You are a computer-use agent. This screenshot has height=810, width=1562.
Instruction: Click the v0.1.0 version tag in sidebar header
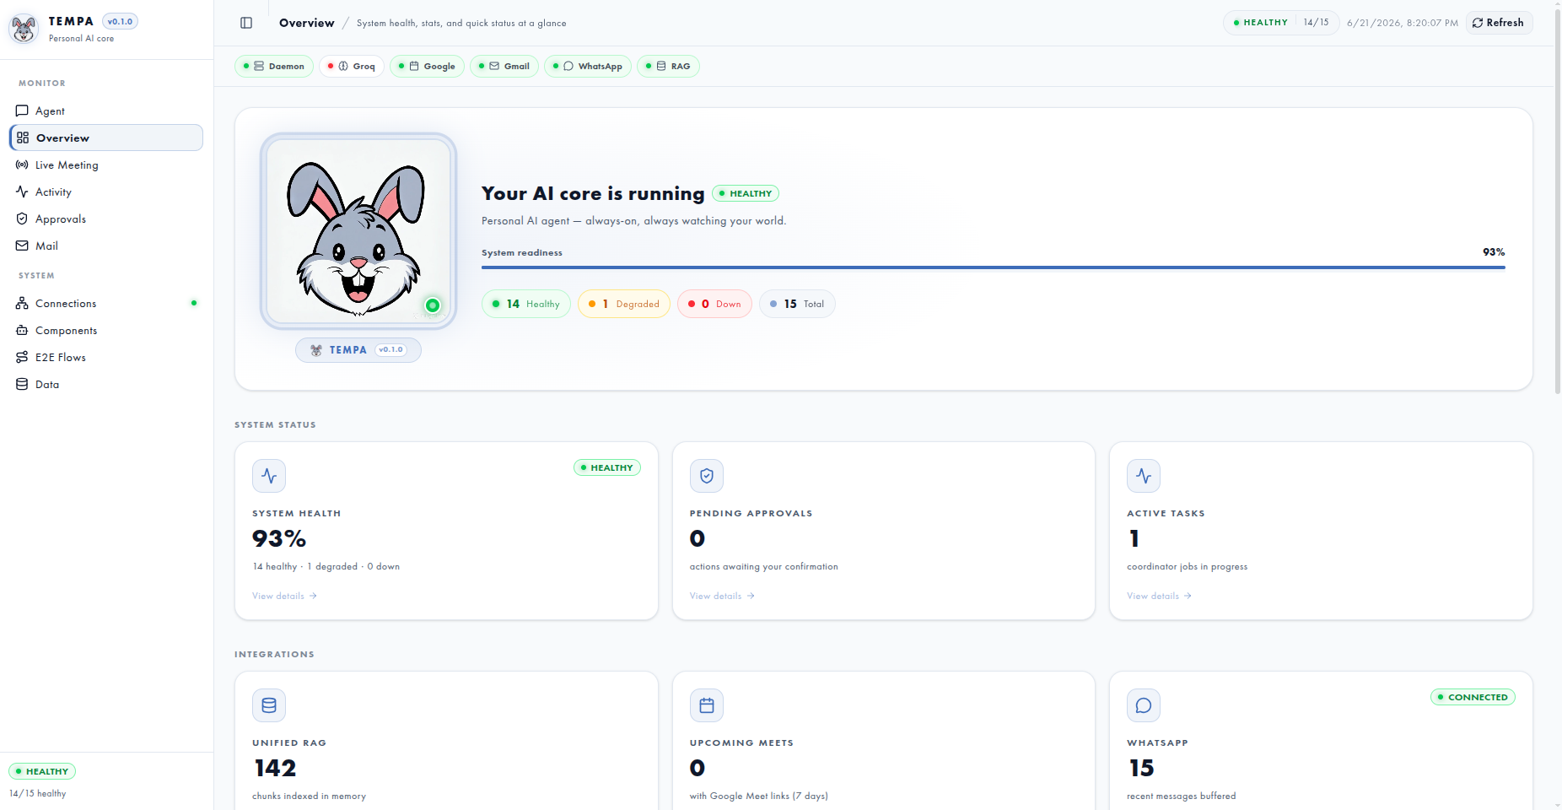point(120,22)
